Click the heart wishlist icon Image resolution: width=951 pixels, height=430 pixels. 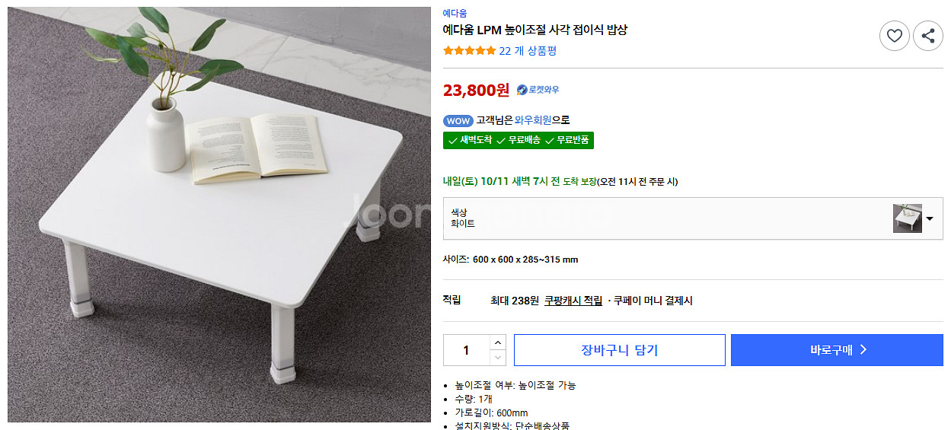[894, 36]
